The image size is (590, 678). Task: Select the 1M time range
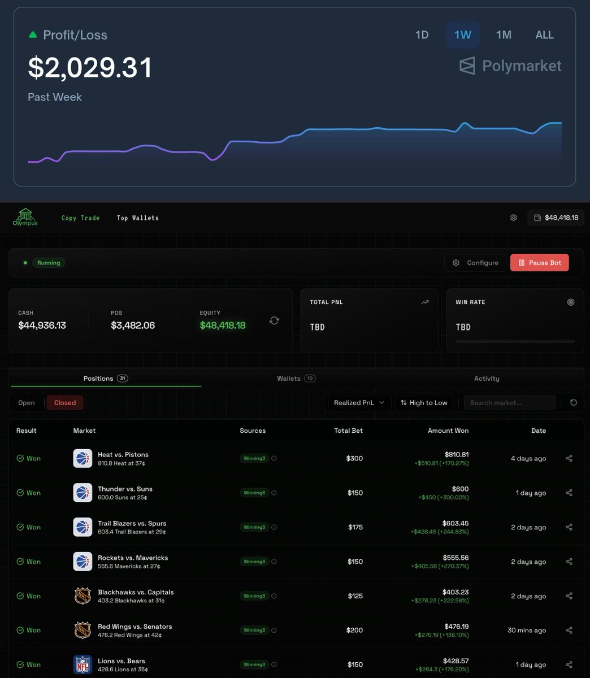[504, 35]
